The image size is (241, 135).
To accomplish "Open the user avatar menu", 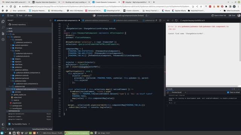I will tap(239, 15).
